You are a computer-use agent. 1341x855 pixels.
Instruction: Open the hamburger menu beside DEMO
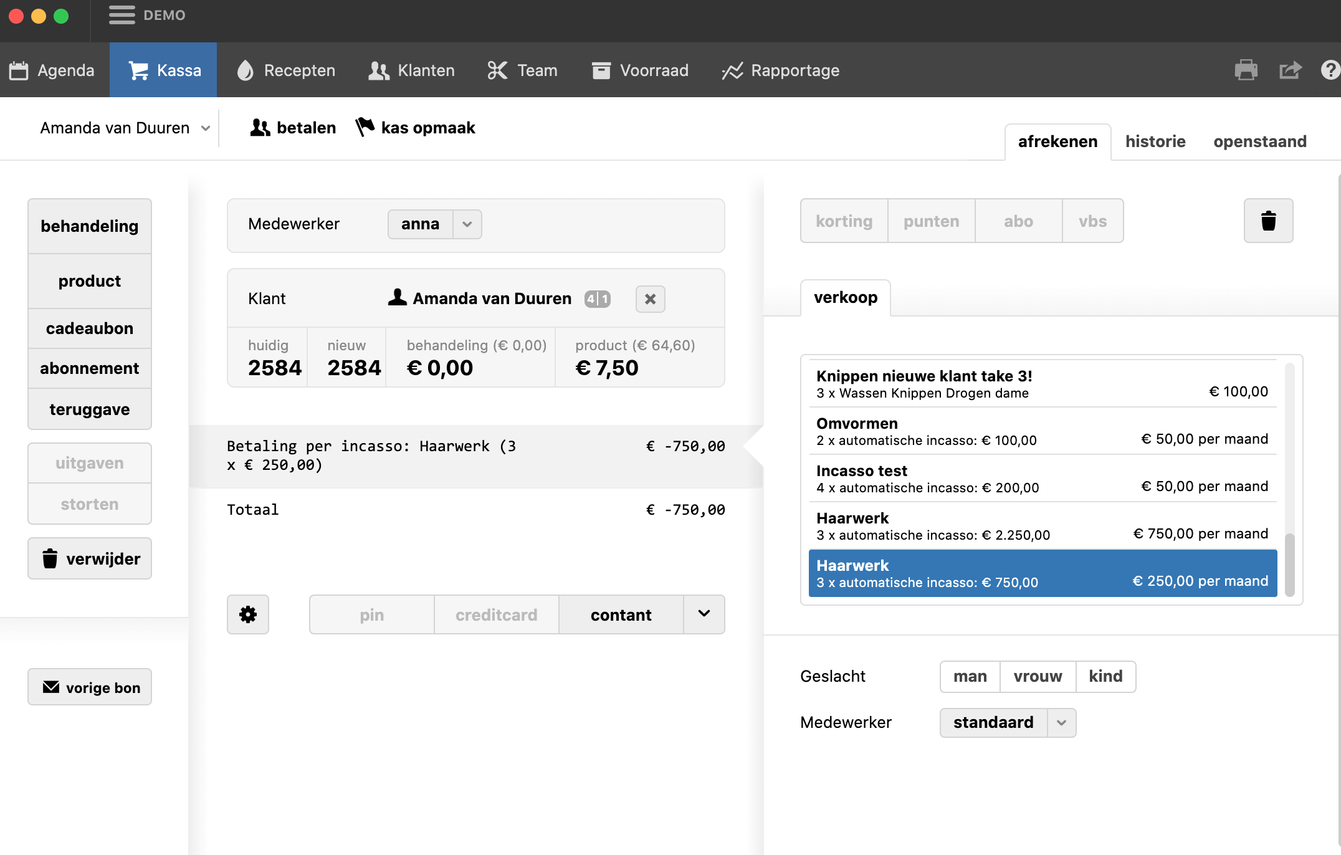pyautogui.click(x=122, y=15)
